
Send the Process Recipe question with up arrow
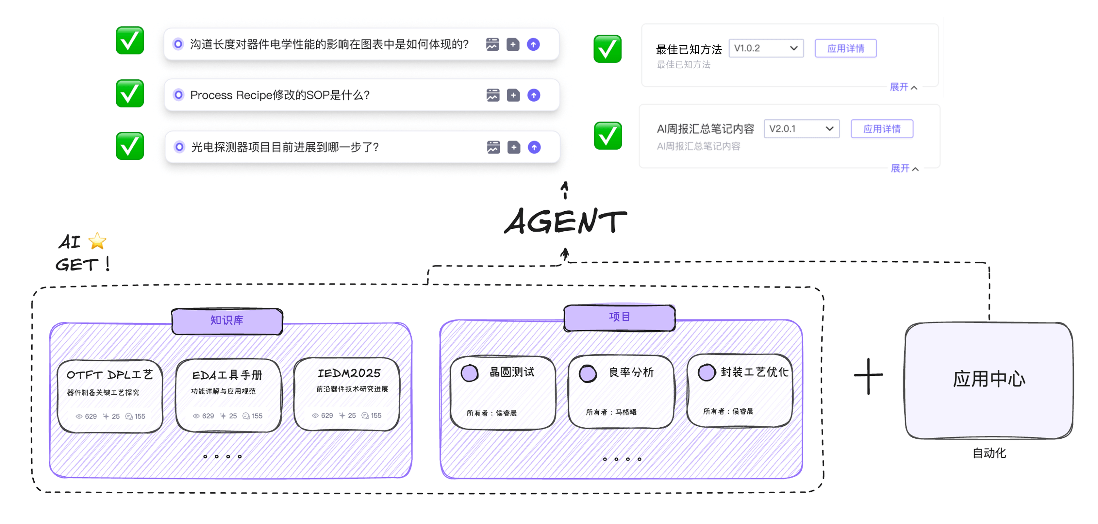point(534,95)
